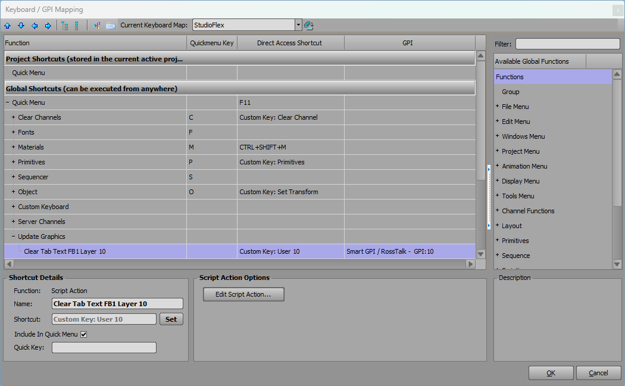
Task: Expand the Fonts node
Action: [x=13, y=132]
